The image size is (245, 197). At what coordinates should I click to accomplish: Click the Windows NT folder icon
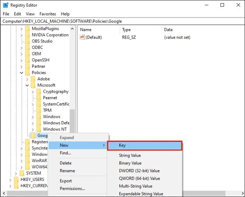point(39,129)
